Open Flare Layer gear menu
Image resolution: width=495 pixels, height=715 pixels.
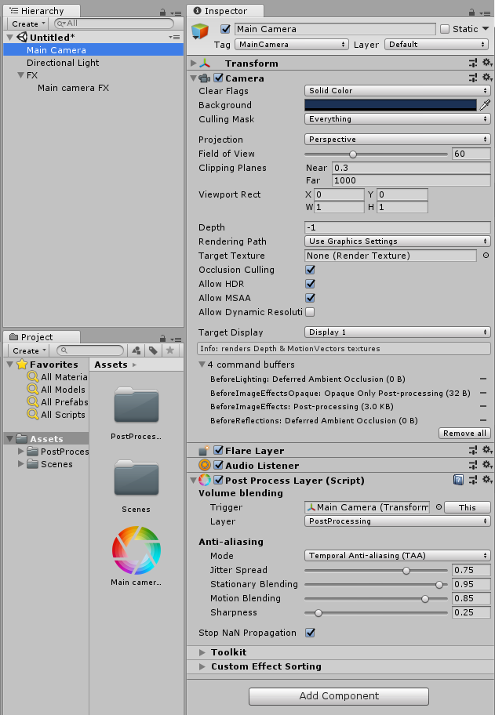487,450
